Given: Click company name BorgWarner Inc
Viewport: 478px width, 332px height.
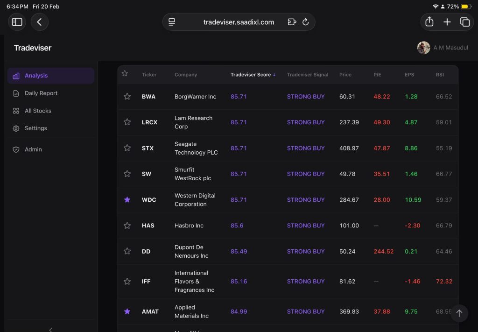Looking at the screenshot, I should tap(195, 97).
